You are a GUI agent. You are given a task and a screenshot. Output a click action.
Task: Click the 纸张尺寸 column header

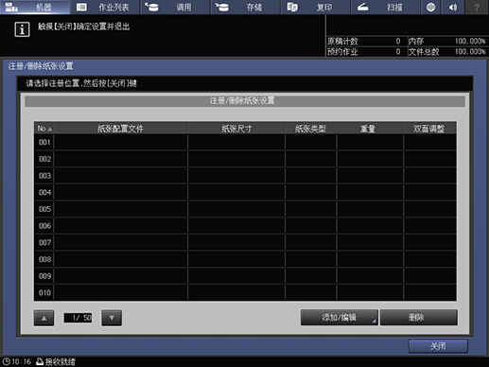(236, 129)
